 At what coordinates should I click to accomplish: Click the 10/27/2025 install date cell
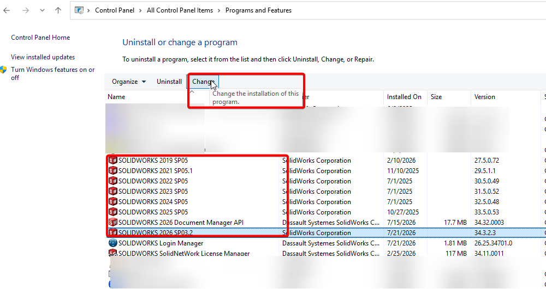point(403,212)
